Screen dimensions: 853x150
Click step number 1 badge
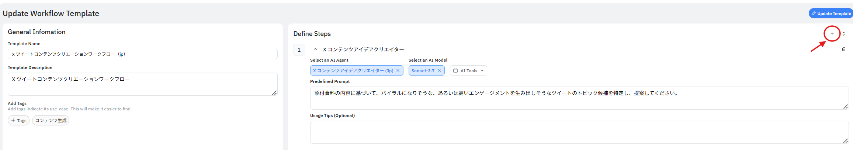(299, 50)
